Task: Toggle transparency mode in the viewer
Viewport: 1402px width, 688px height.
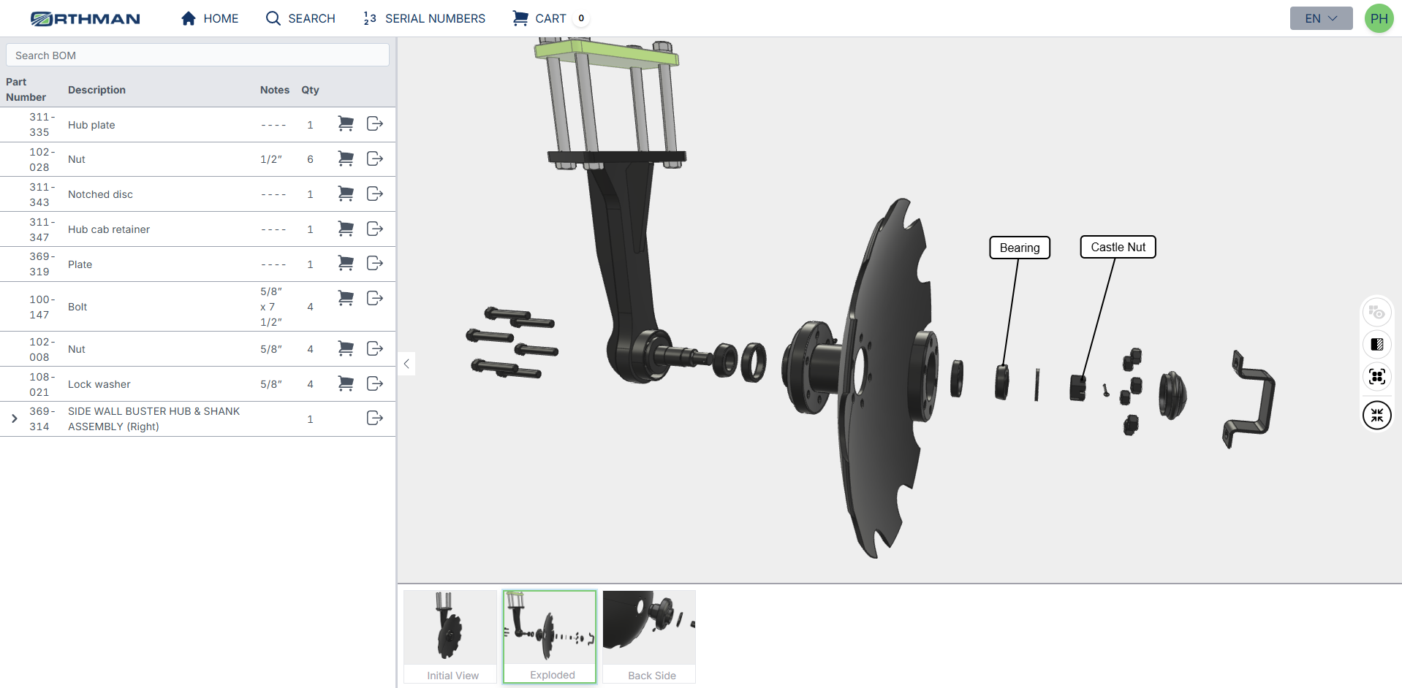Action: (1376, 344)
